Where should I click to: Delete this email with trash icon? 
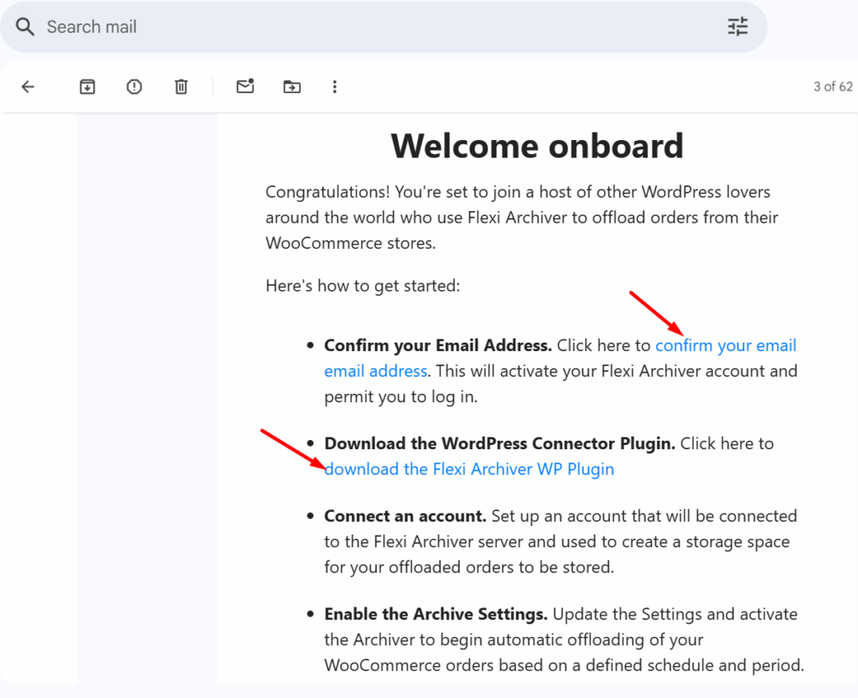[x=181, y=86]
